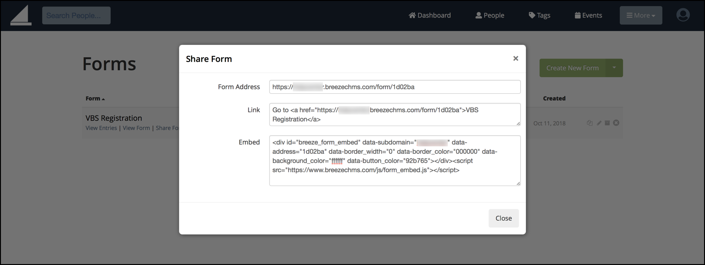Viewport: 705px width, 265px height.
Task: Click the VBS Registration form name
Action: coord(114,118)
